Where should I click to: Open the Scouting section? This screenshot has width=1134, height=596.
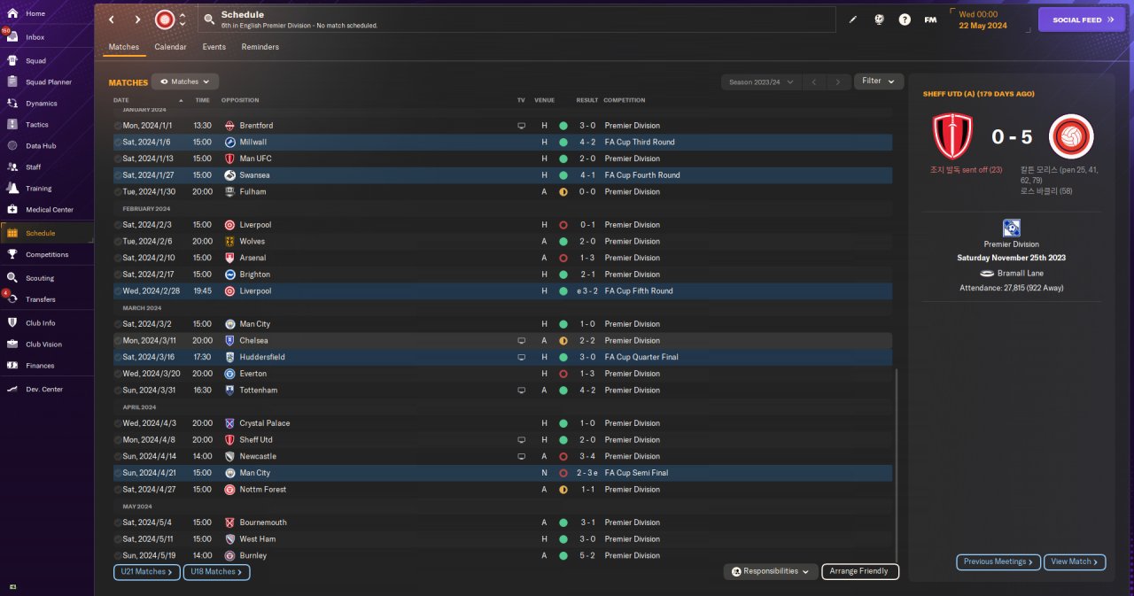tap(40, 278)
